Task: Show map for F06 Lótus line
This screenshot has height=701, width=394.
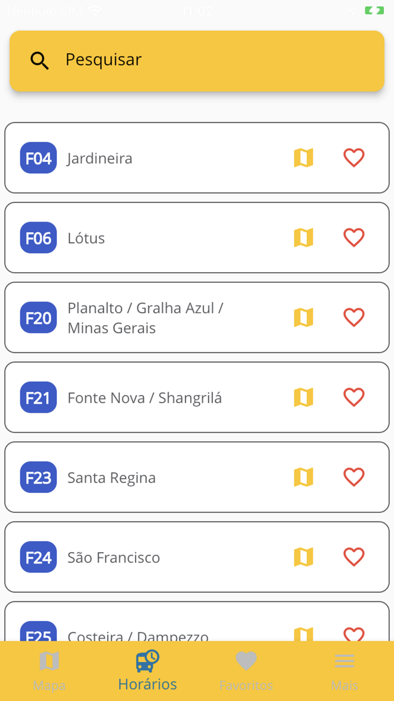Action: pyautogui.click(x=303, y=238)
